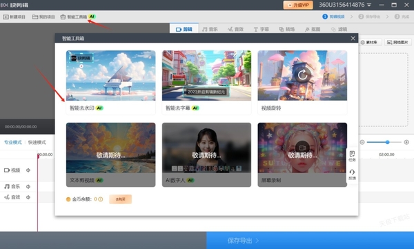This screenshot has width=414, height=249.
Task: Open the 反馈 feedback icon
Action: (x=352, y=175)
